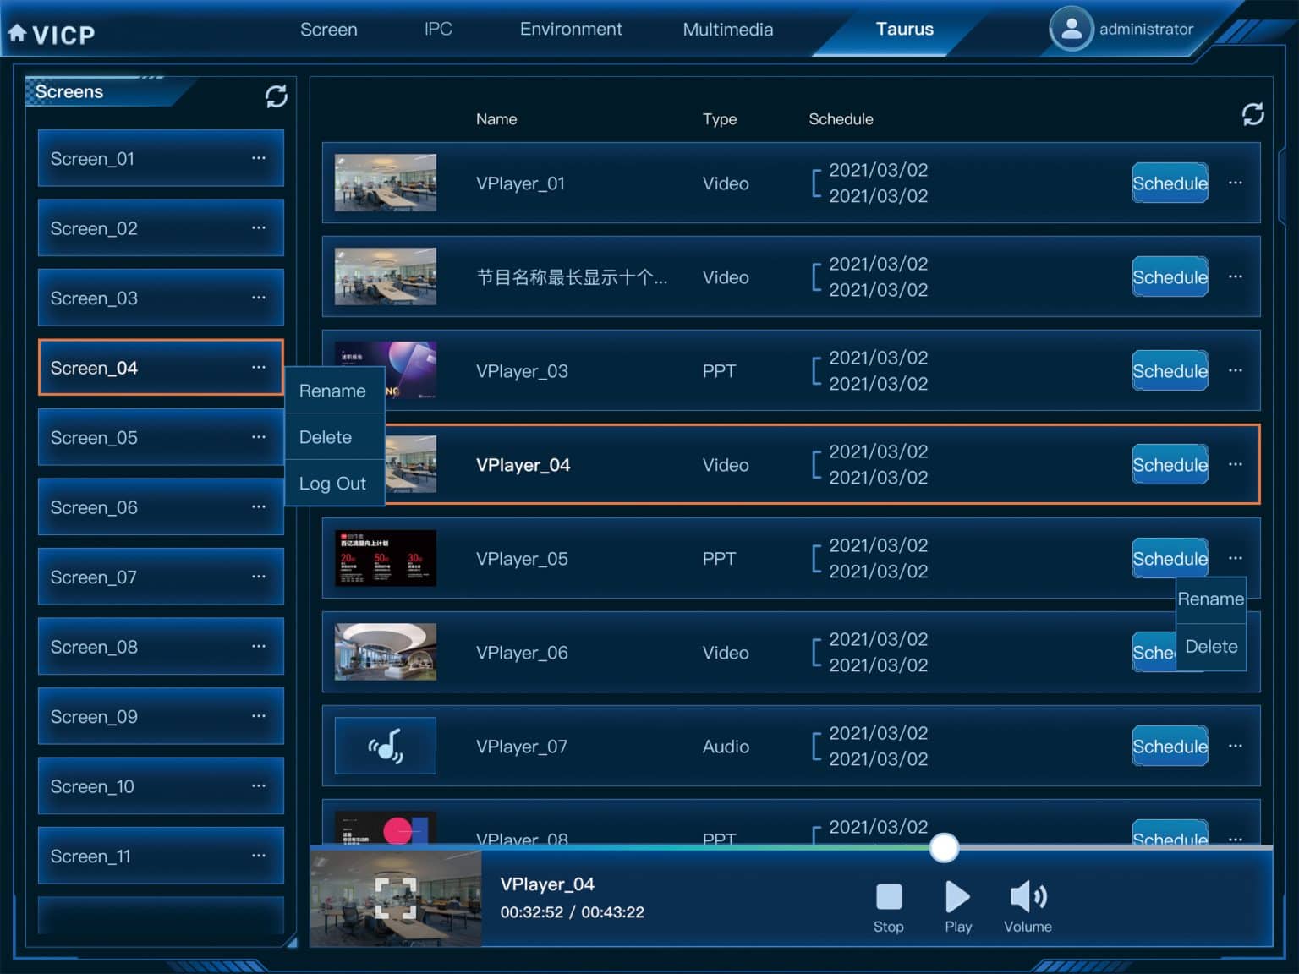Choose Delete in the VPlayer_05 popup menu

coord(1211,647)
